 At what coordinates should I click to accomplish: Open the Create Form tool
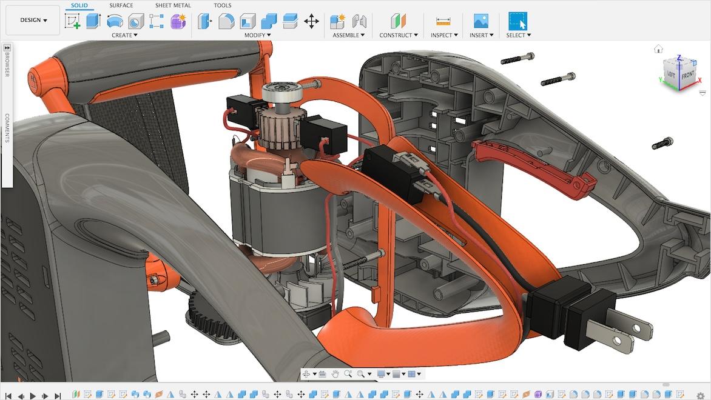[x=177, y=21]
